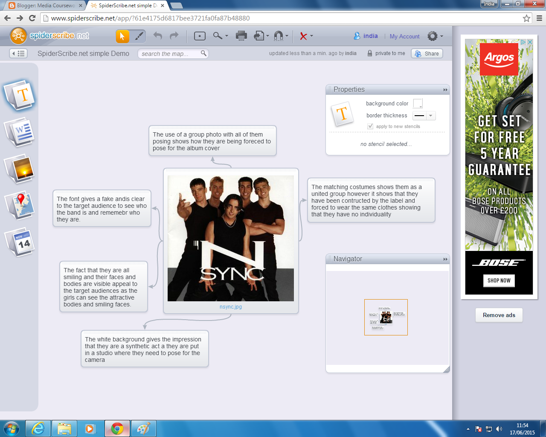The image size is (546, 437).
Task: Click the volume icon in system tray
Action: click(x=499, y=429)
